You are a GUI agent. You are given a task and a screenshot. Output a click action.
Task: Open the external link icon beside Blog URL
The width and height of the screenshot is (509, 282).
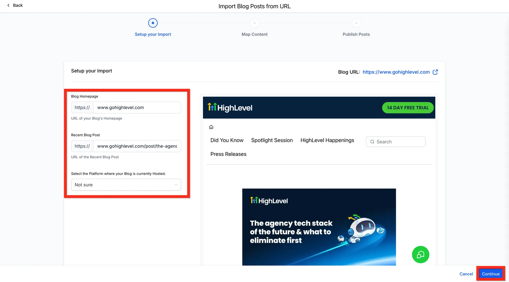[x=435, y=72]
